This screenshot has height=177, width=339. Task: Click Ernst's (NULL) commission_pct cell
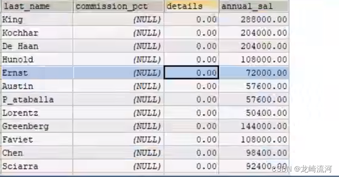click(118, 72)
